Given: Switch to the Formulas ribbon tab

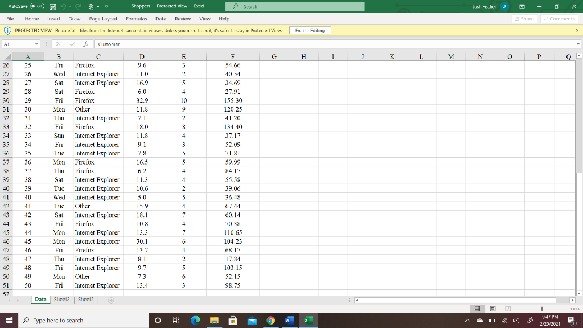Looking at the screenshot, I should (x=137, y=18).
